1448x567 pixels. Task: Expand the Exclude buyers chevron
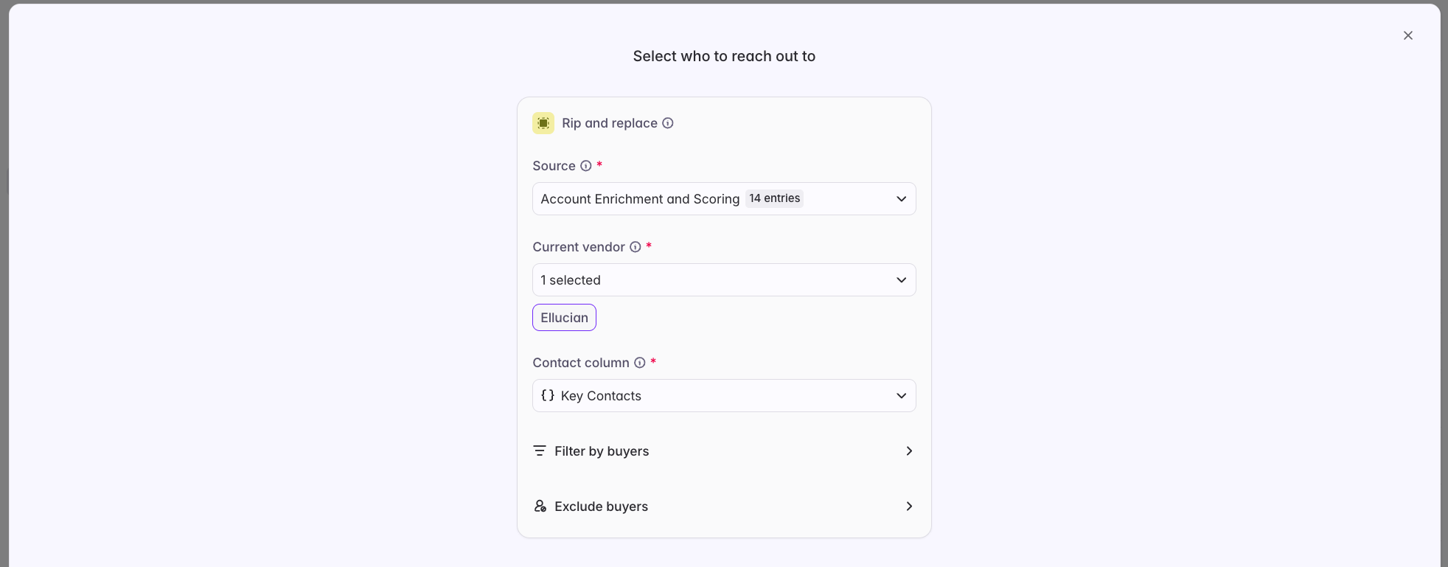click(x=909, y=506)
